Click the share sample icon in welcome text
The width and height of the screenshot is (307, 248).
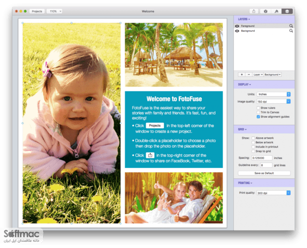pos(150,155)
